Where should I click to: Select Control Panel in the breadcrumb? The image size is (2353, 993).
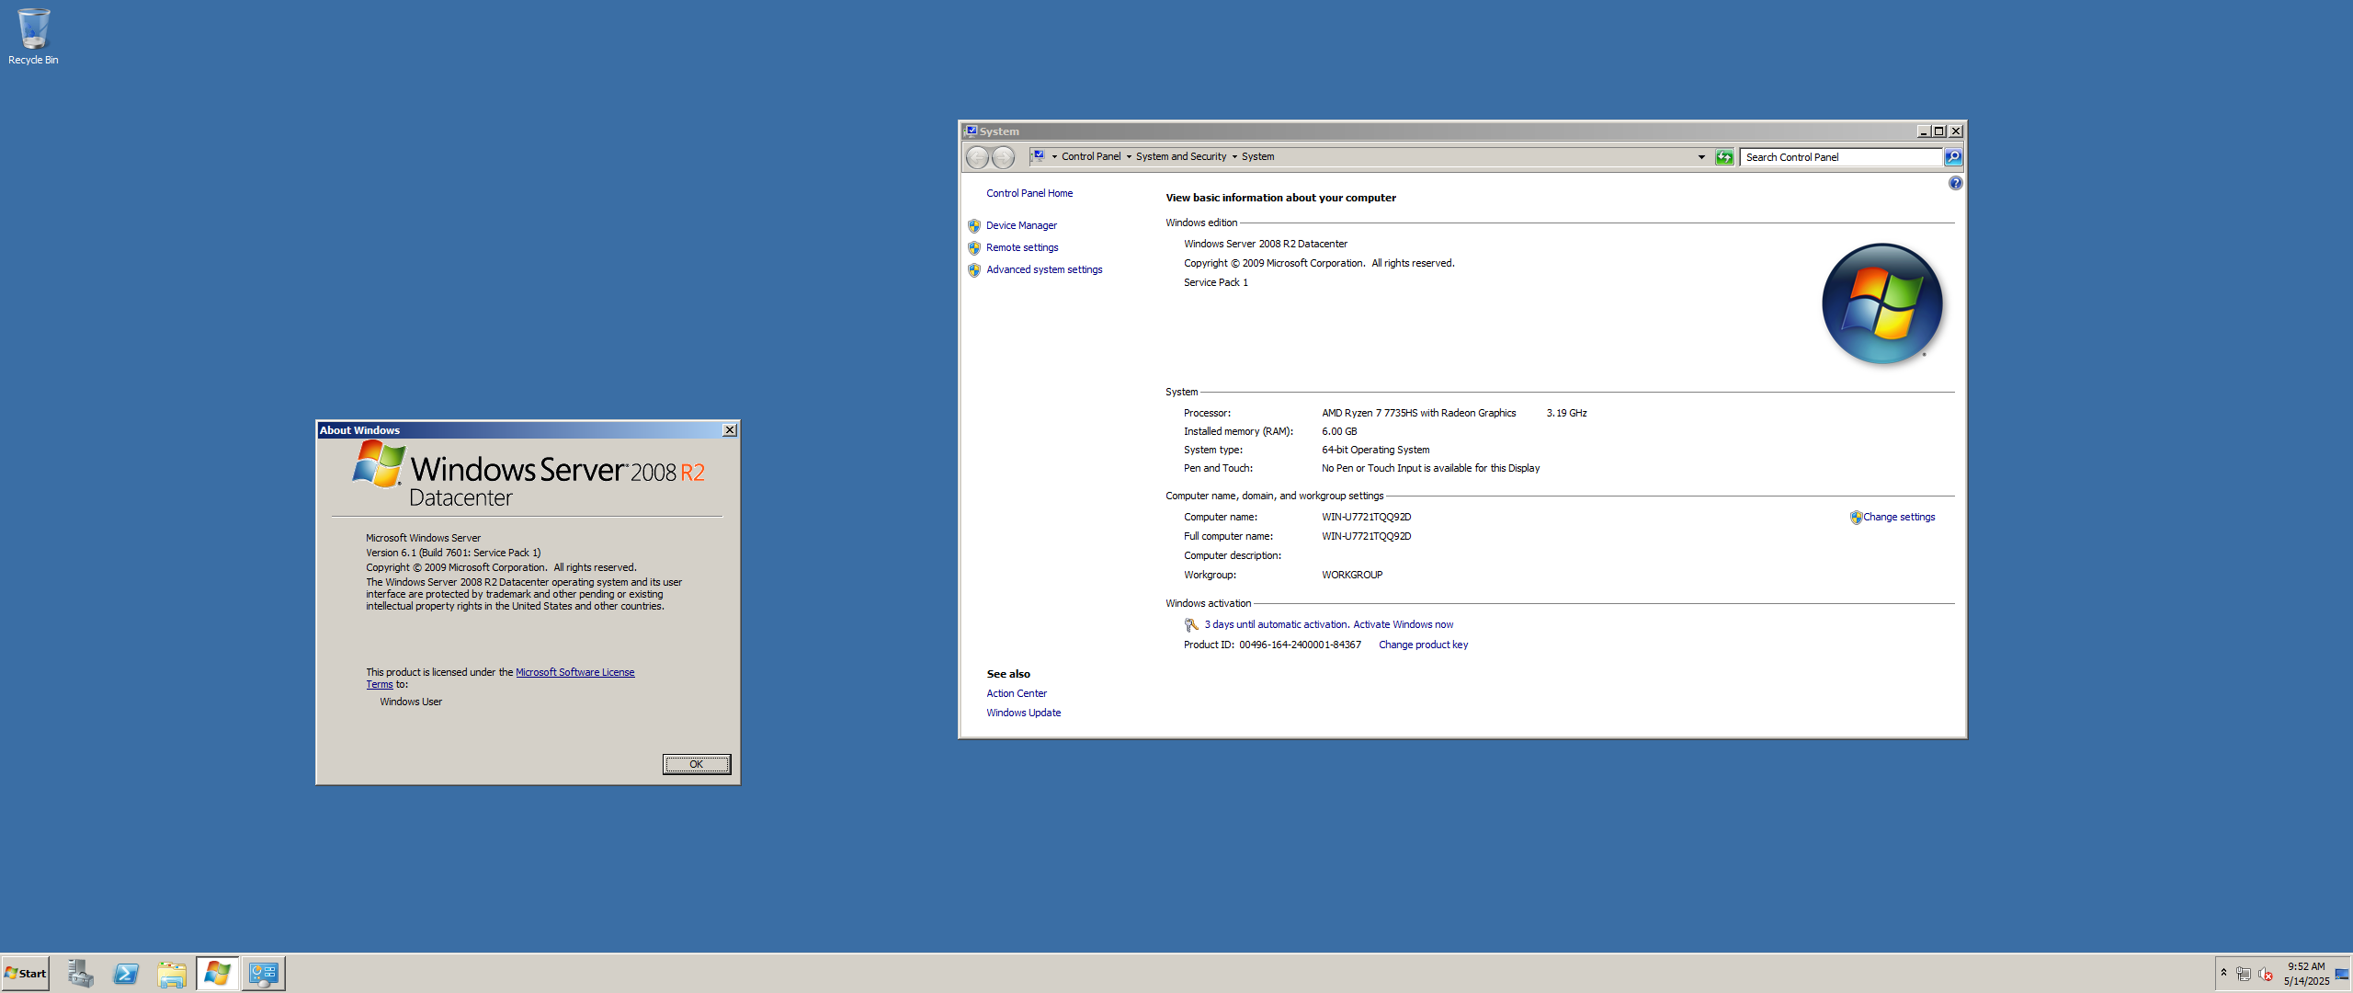point(1091,157)
